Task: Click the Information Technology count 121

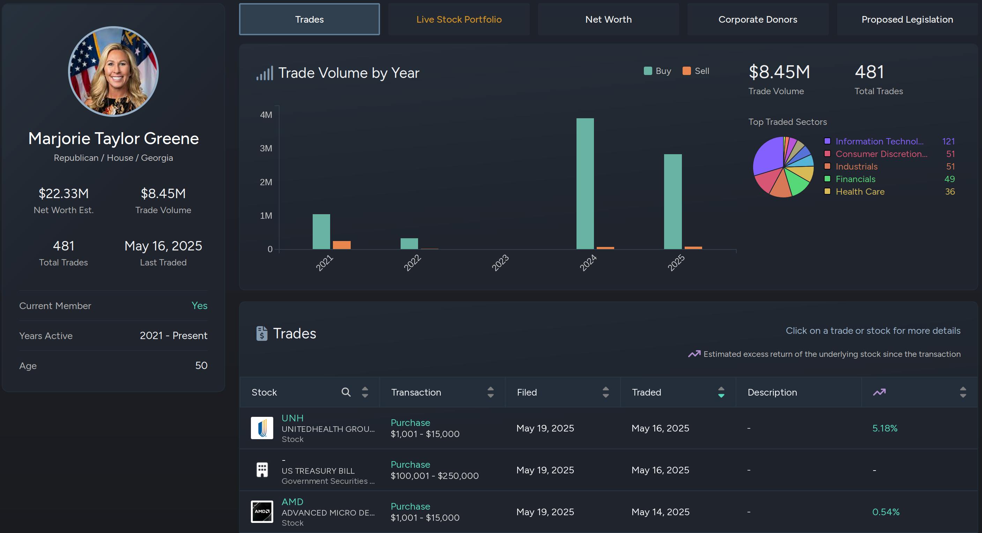Action: 948,141
